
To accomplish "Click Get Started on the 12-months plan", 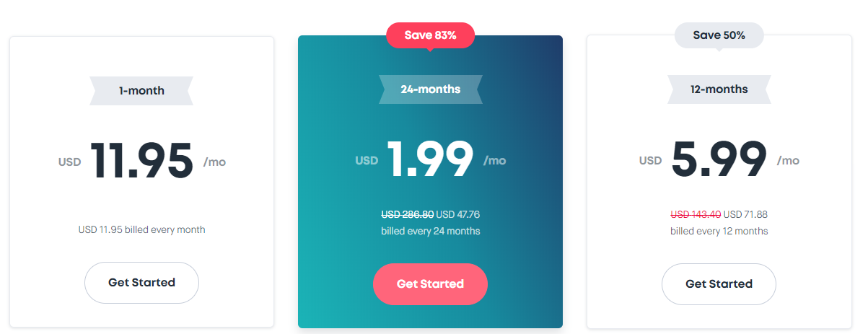I will coord(719,284).
